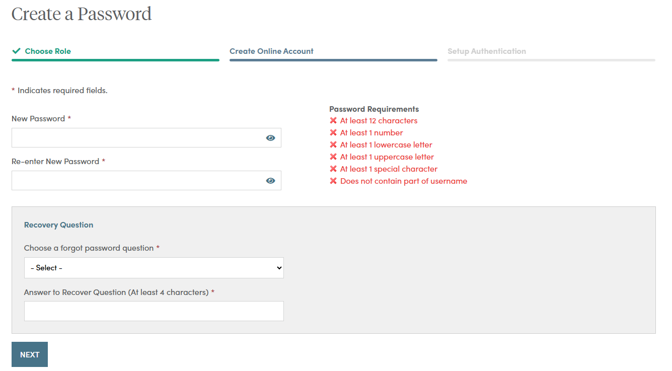Click the X icon beside special character requirement
Image resolution: width=672 pixels, height=371 pixels.
point(333,169)
